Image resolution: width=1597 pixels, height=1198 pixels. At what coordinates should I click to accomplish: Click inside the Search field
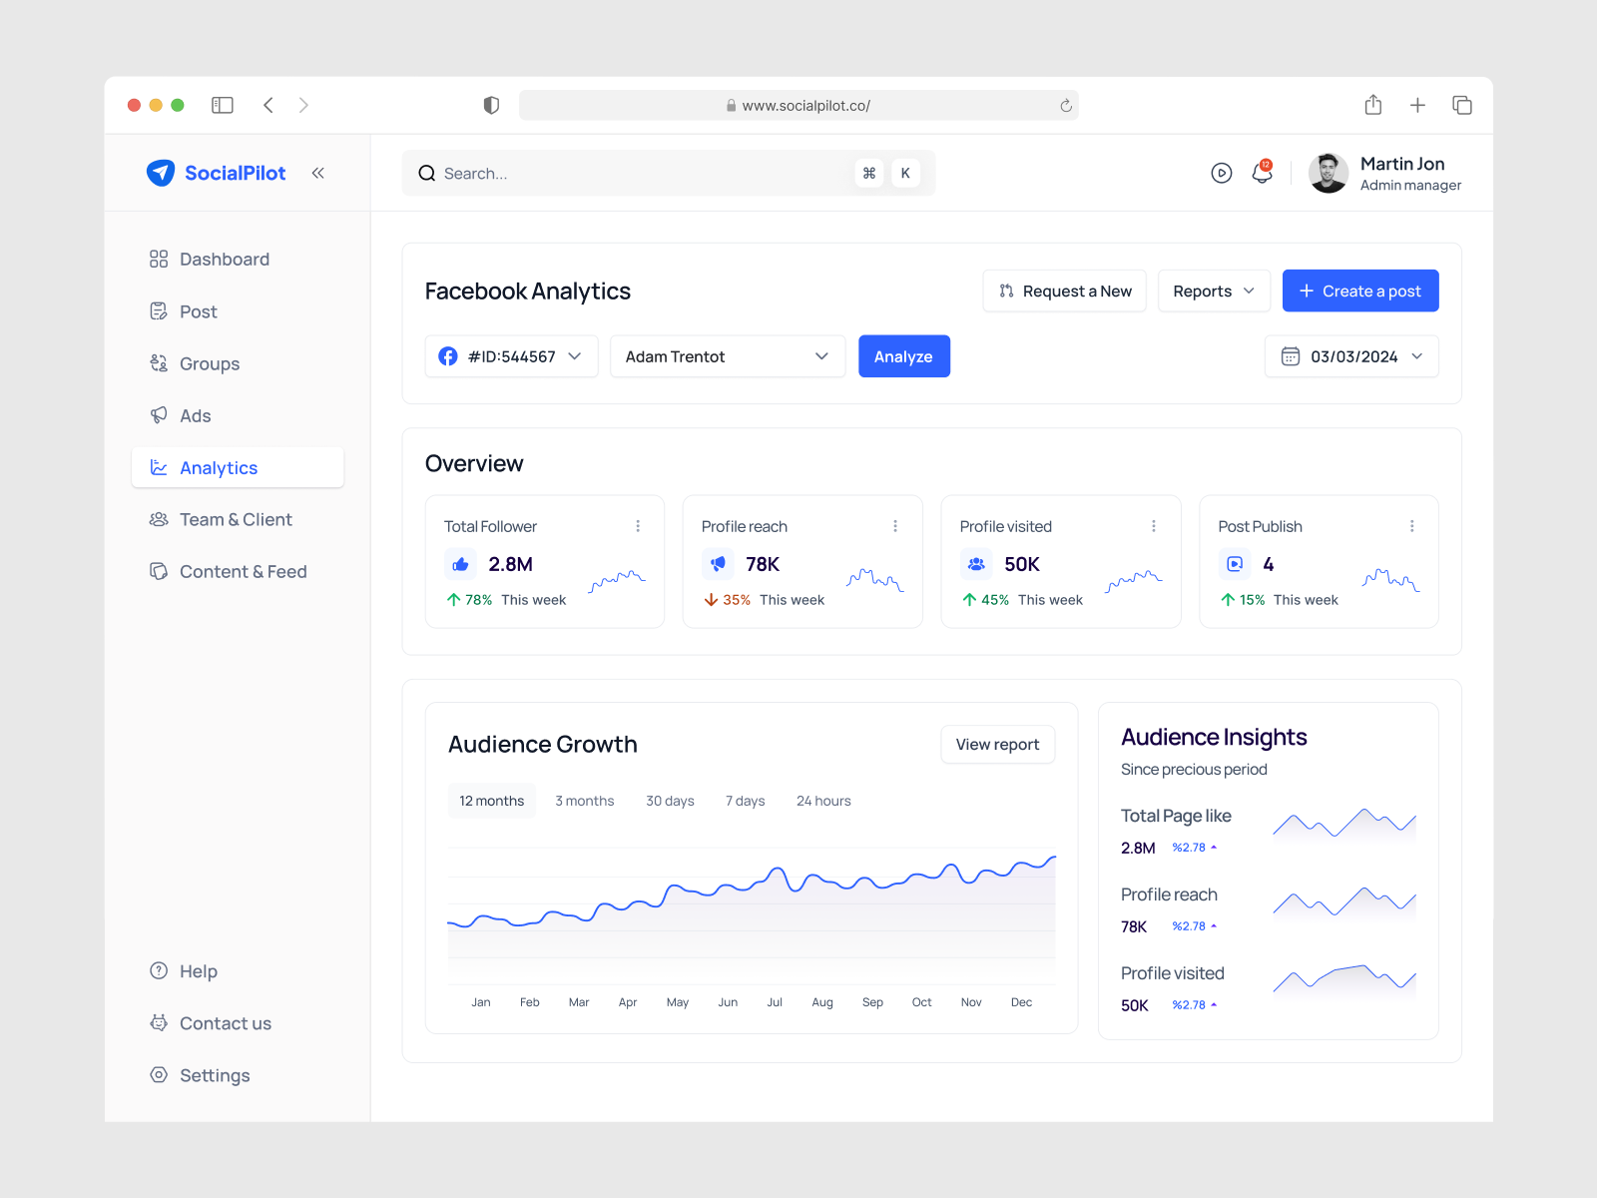coord(599,173)
